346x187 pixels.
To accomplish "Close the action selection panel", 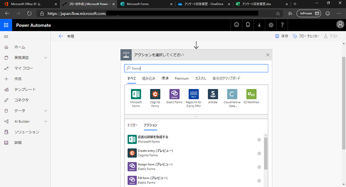I will pyautogui.click(x=268, y=55).
